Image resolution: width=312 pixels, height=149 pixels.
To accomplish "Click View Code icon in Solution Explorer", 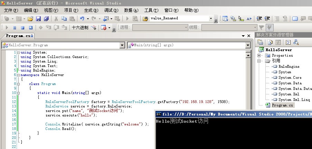I will 288,42.
